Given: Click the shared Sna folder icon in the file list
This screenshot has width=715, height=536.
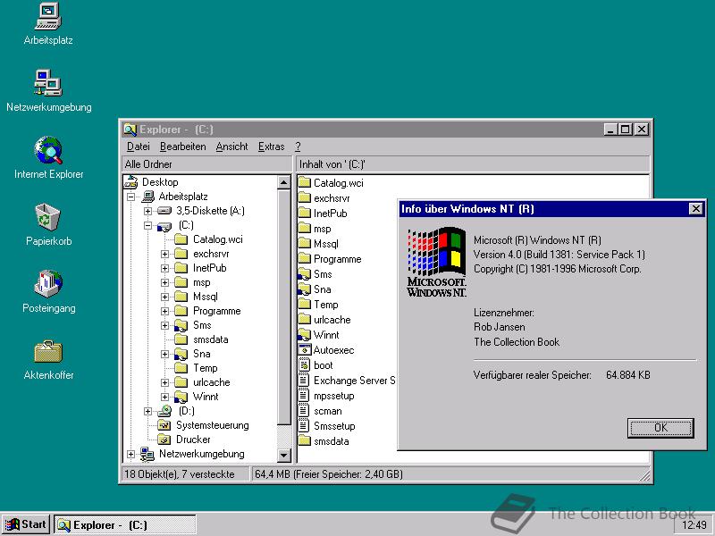Looking at the screenshot, I should tap(304, 289).
